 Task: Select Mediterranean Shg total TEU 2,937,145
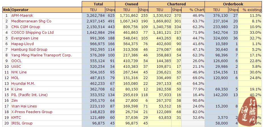tap(96, 21)
